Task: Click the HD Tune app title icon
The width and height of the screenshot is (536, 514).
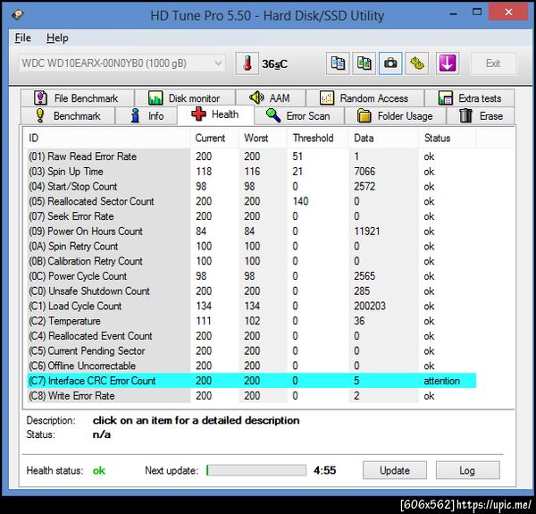Action: coord(18,14)
